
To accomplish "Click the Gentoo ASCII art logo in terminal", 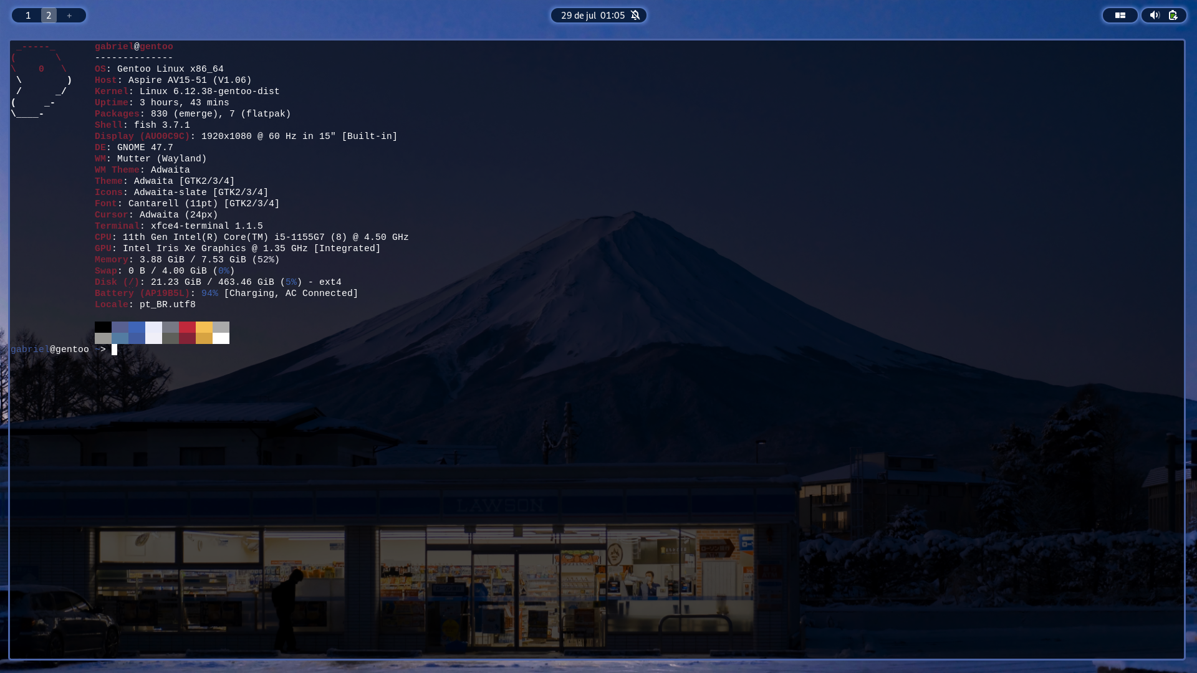I will (41, 80).
